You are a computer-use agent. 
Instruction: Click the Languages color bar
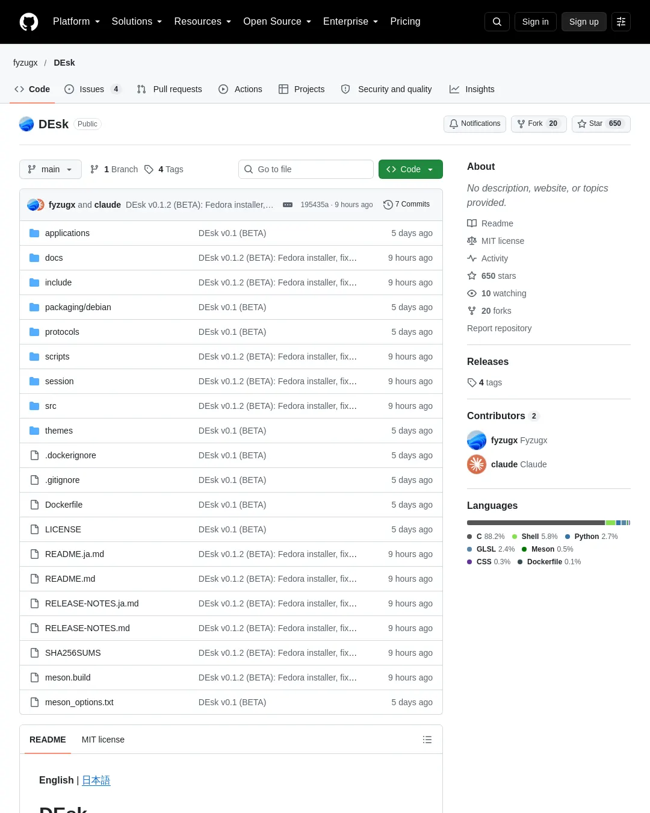click(549, 523)
